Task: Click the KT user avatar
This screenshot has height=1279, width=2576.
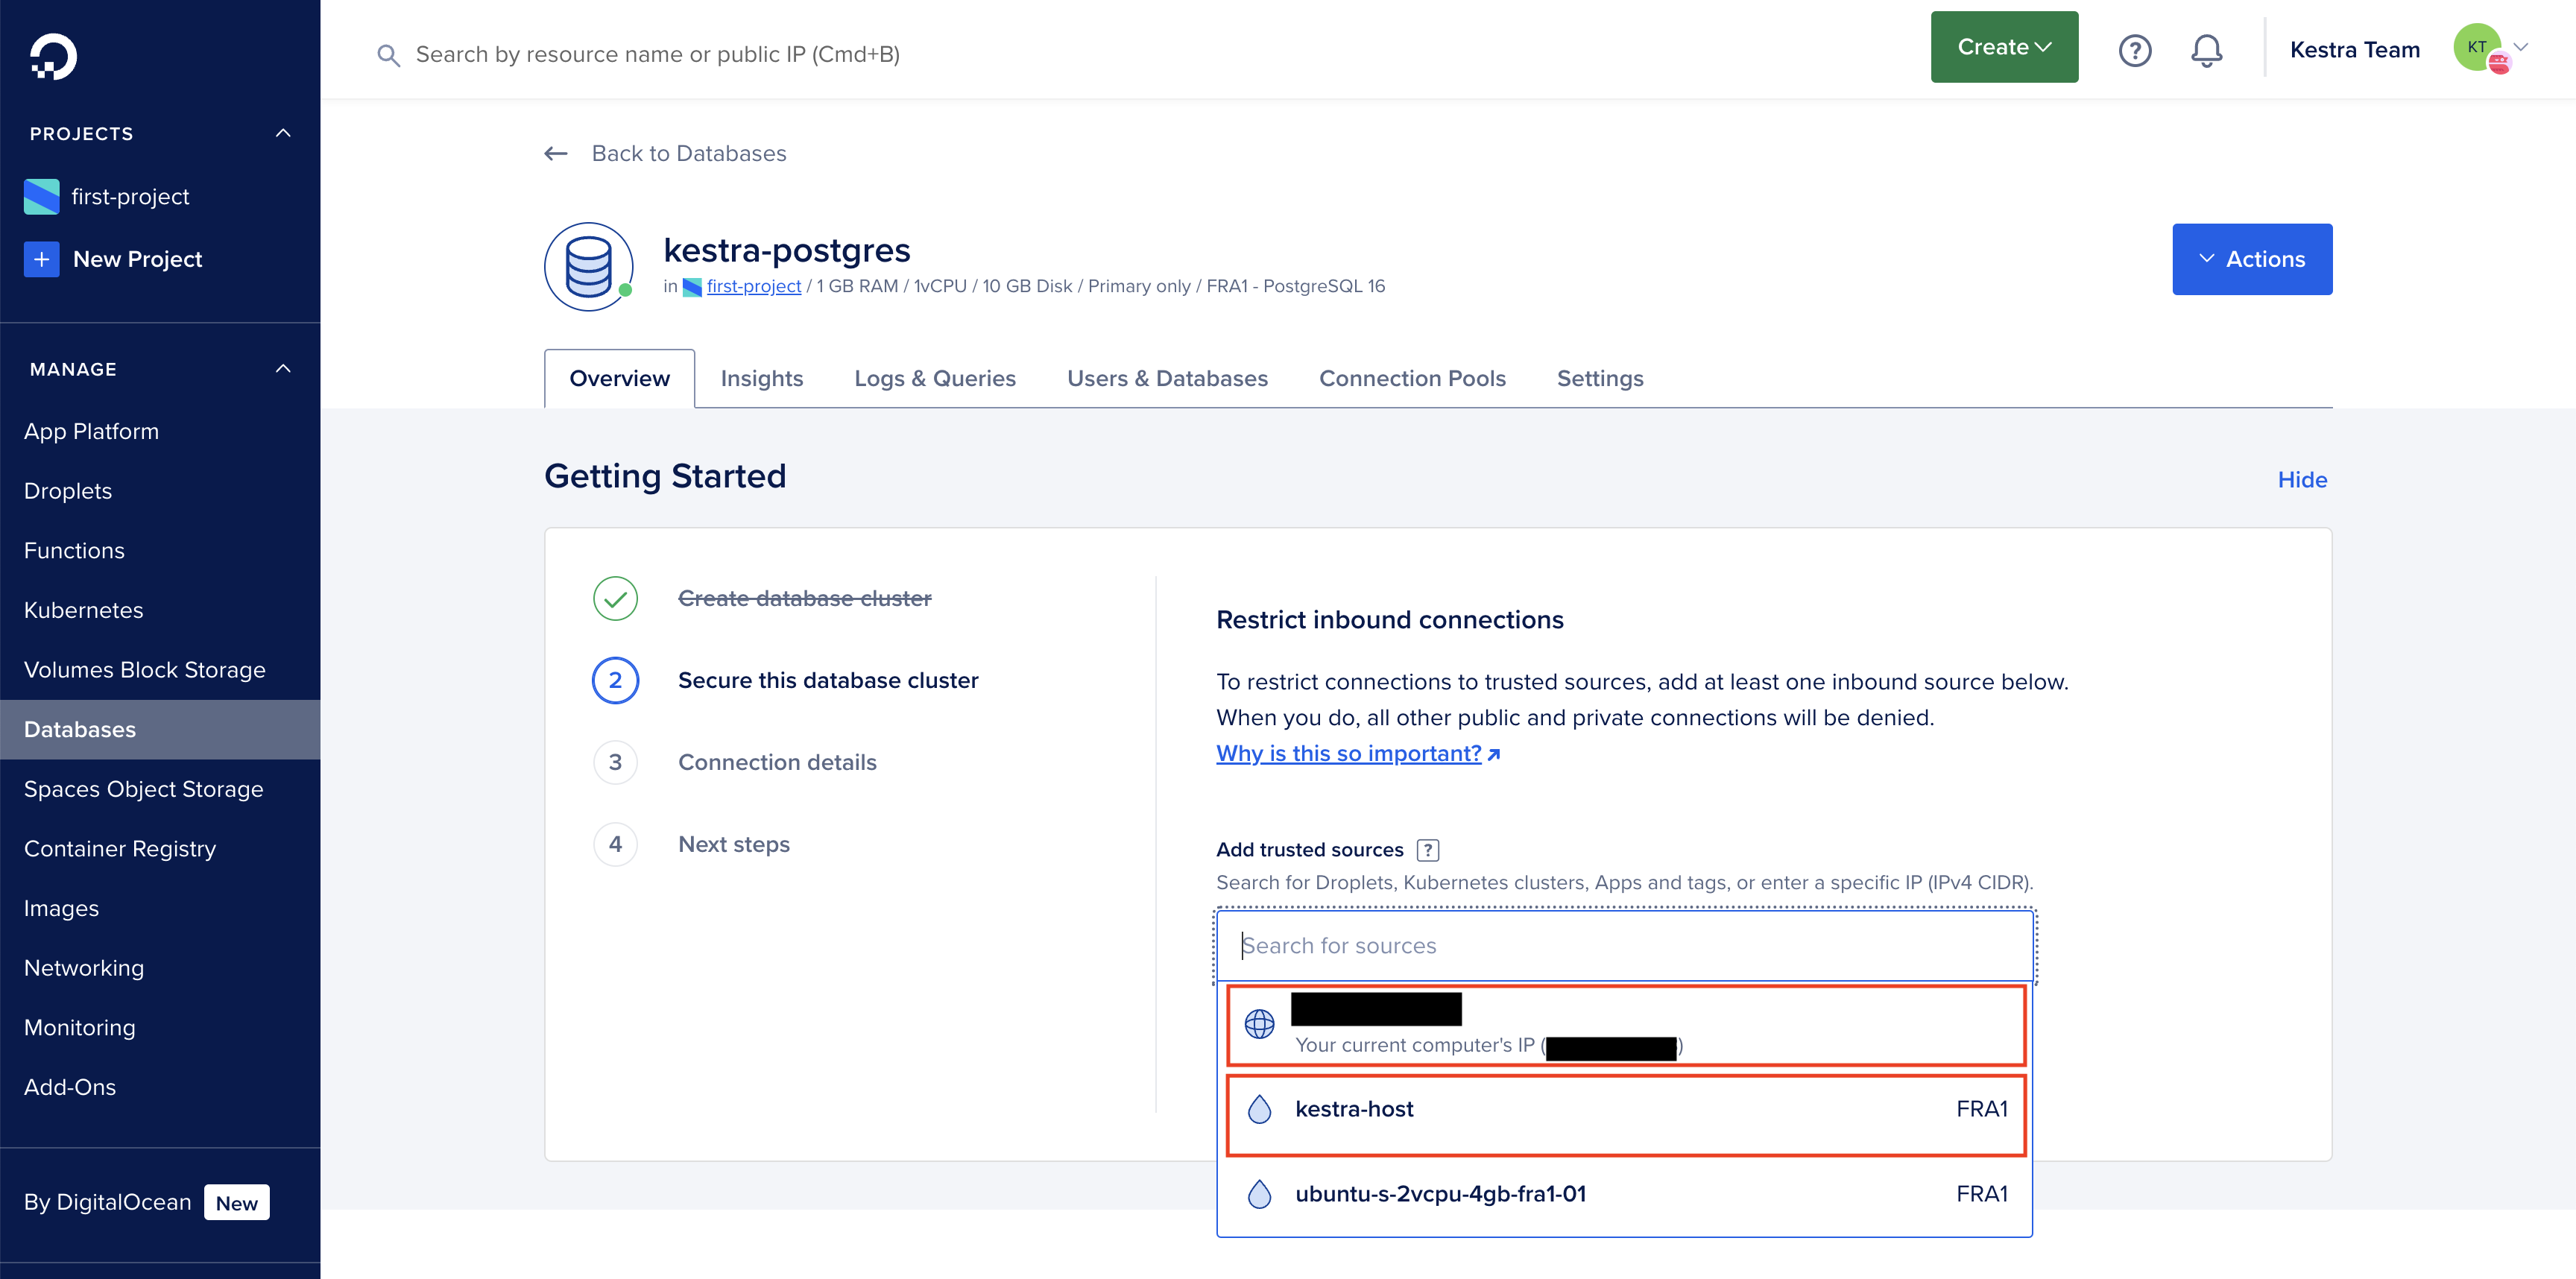Action: point(2477,47)
